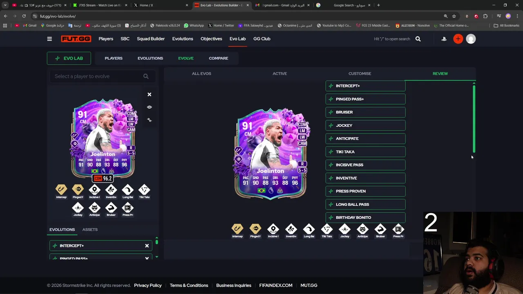Remove INTERCEPT+ evolution with its X

[x=147, y=246]
